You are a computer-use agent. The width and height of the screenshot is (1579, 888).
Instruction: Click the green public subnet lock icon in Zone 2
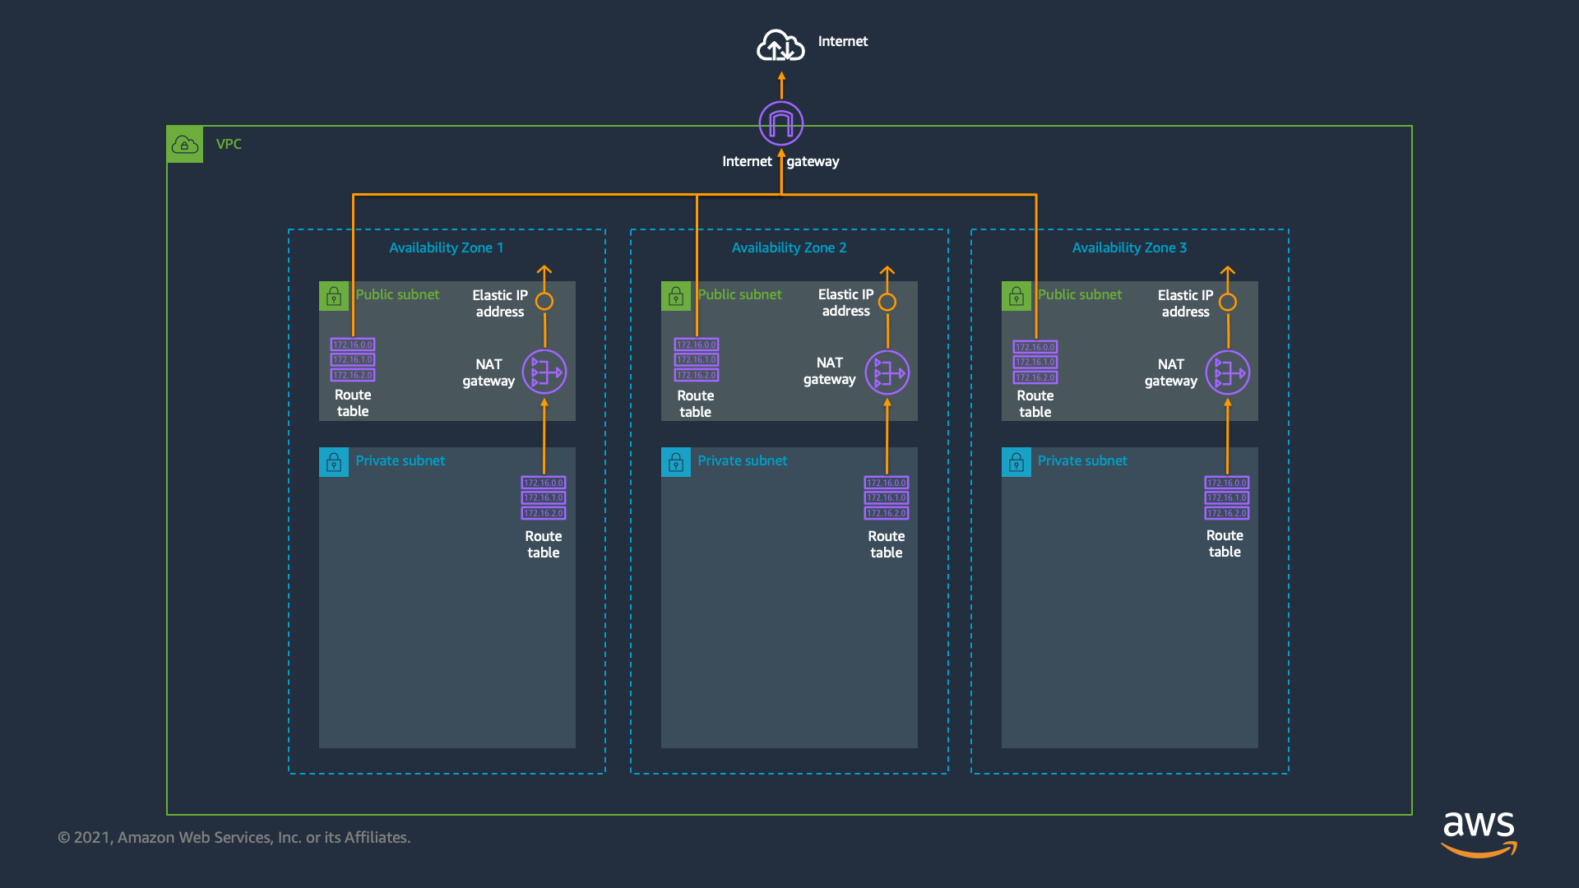[676, 296]
